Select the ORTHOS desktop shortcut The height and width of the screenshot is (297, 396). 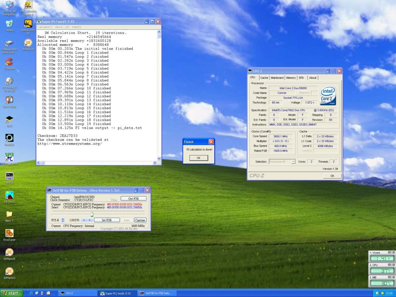(9, 197)
